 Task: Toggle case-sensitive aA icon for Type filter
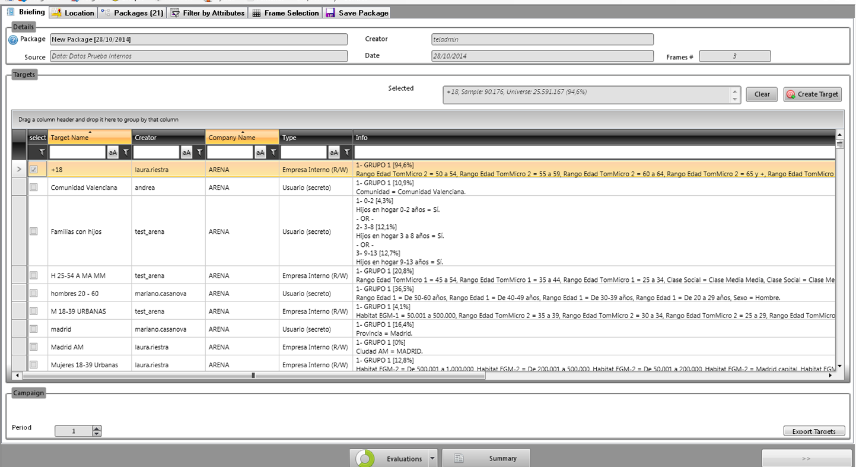[334, 153]
